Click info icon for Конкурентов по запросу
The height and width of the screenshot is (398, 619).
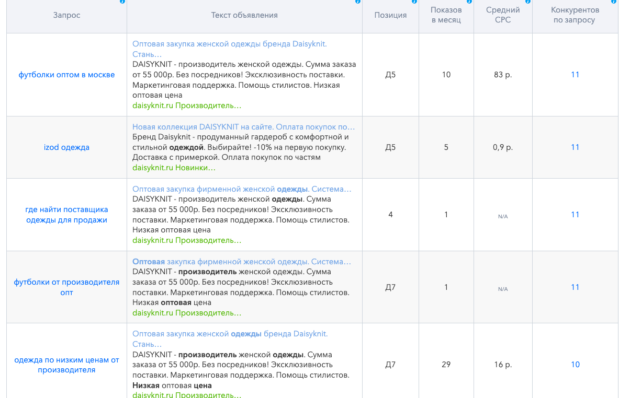pyautogui.click(x=614, y=2)
